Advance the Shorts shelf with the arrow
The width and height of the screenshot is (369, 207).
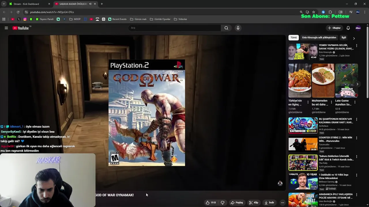(357, 84)
